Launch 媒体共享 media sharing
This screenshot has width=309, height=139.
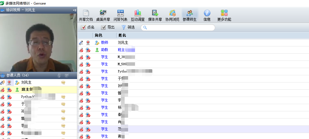155,15
